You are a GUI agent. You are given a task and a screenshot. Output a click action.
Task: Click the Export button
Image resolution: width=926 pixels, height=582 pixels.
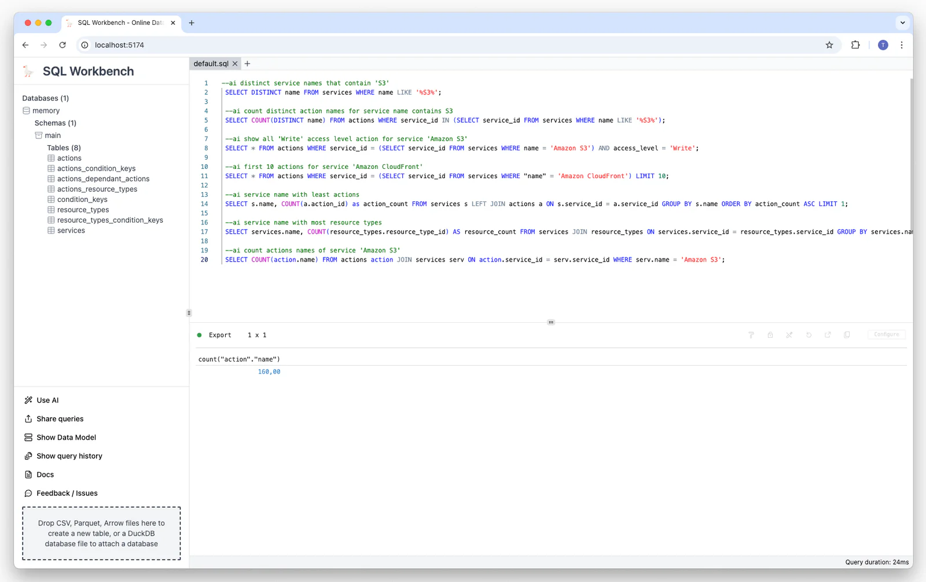[220, 335]
